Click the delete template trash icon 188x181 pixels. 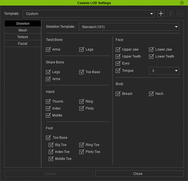point(171,14)
